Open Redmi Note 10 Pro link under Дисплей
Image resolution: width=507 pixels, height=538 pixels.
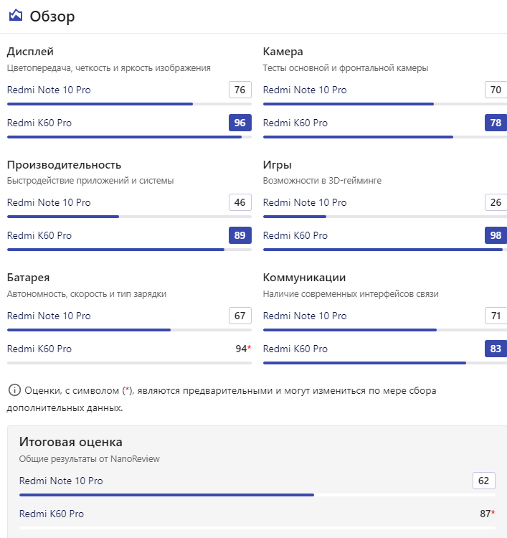[49, 90]
